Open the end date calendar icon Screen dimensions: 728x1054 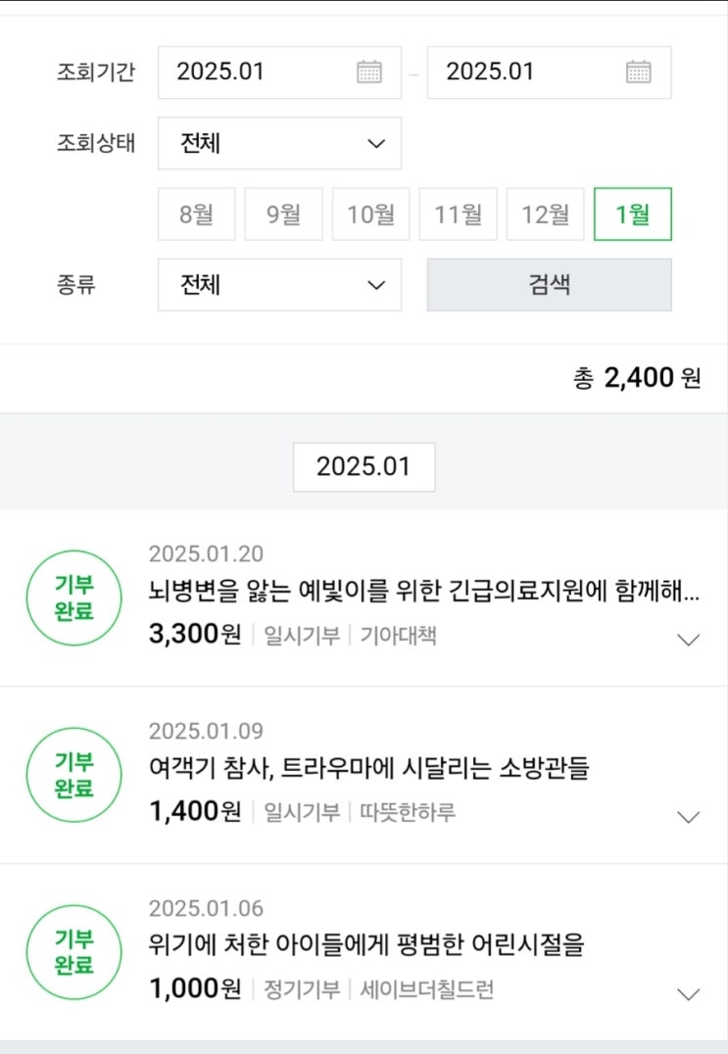click(x=639, y=72)
